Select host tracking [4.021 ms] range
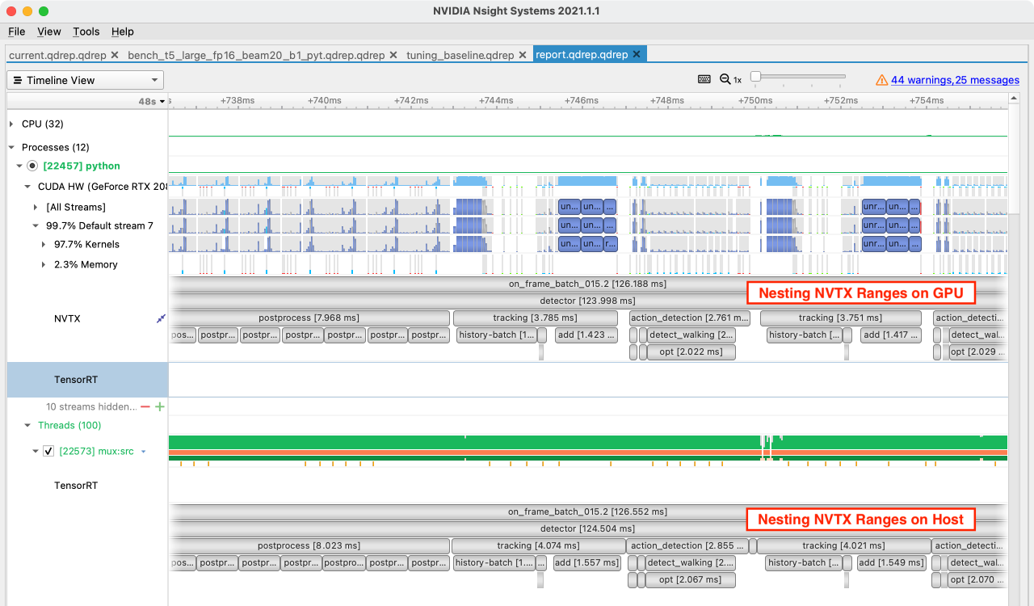1034x606 pixels. click(x=843, y=545)
